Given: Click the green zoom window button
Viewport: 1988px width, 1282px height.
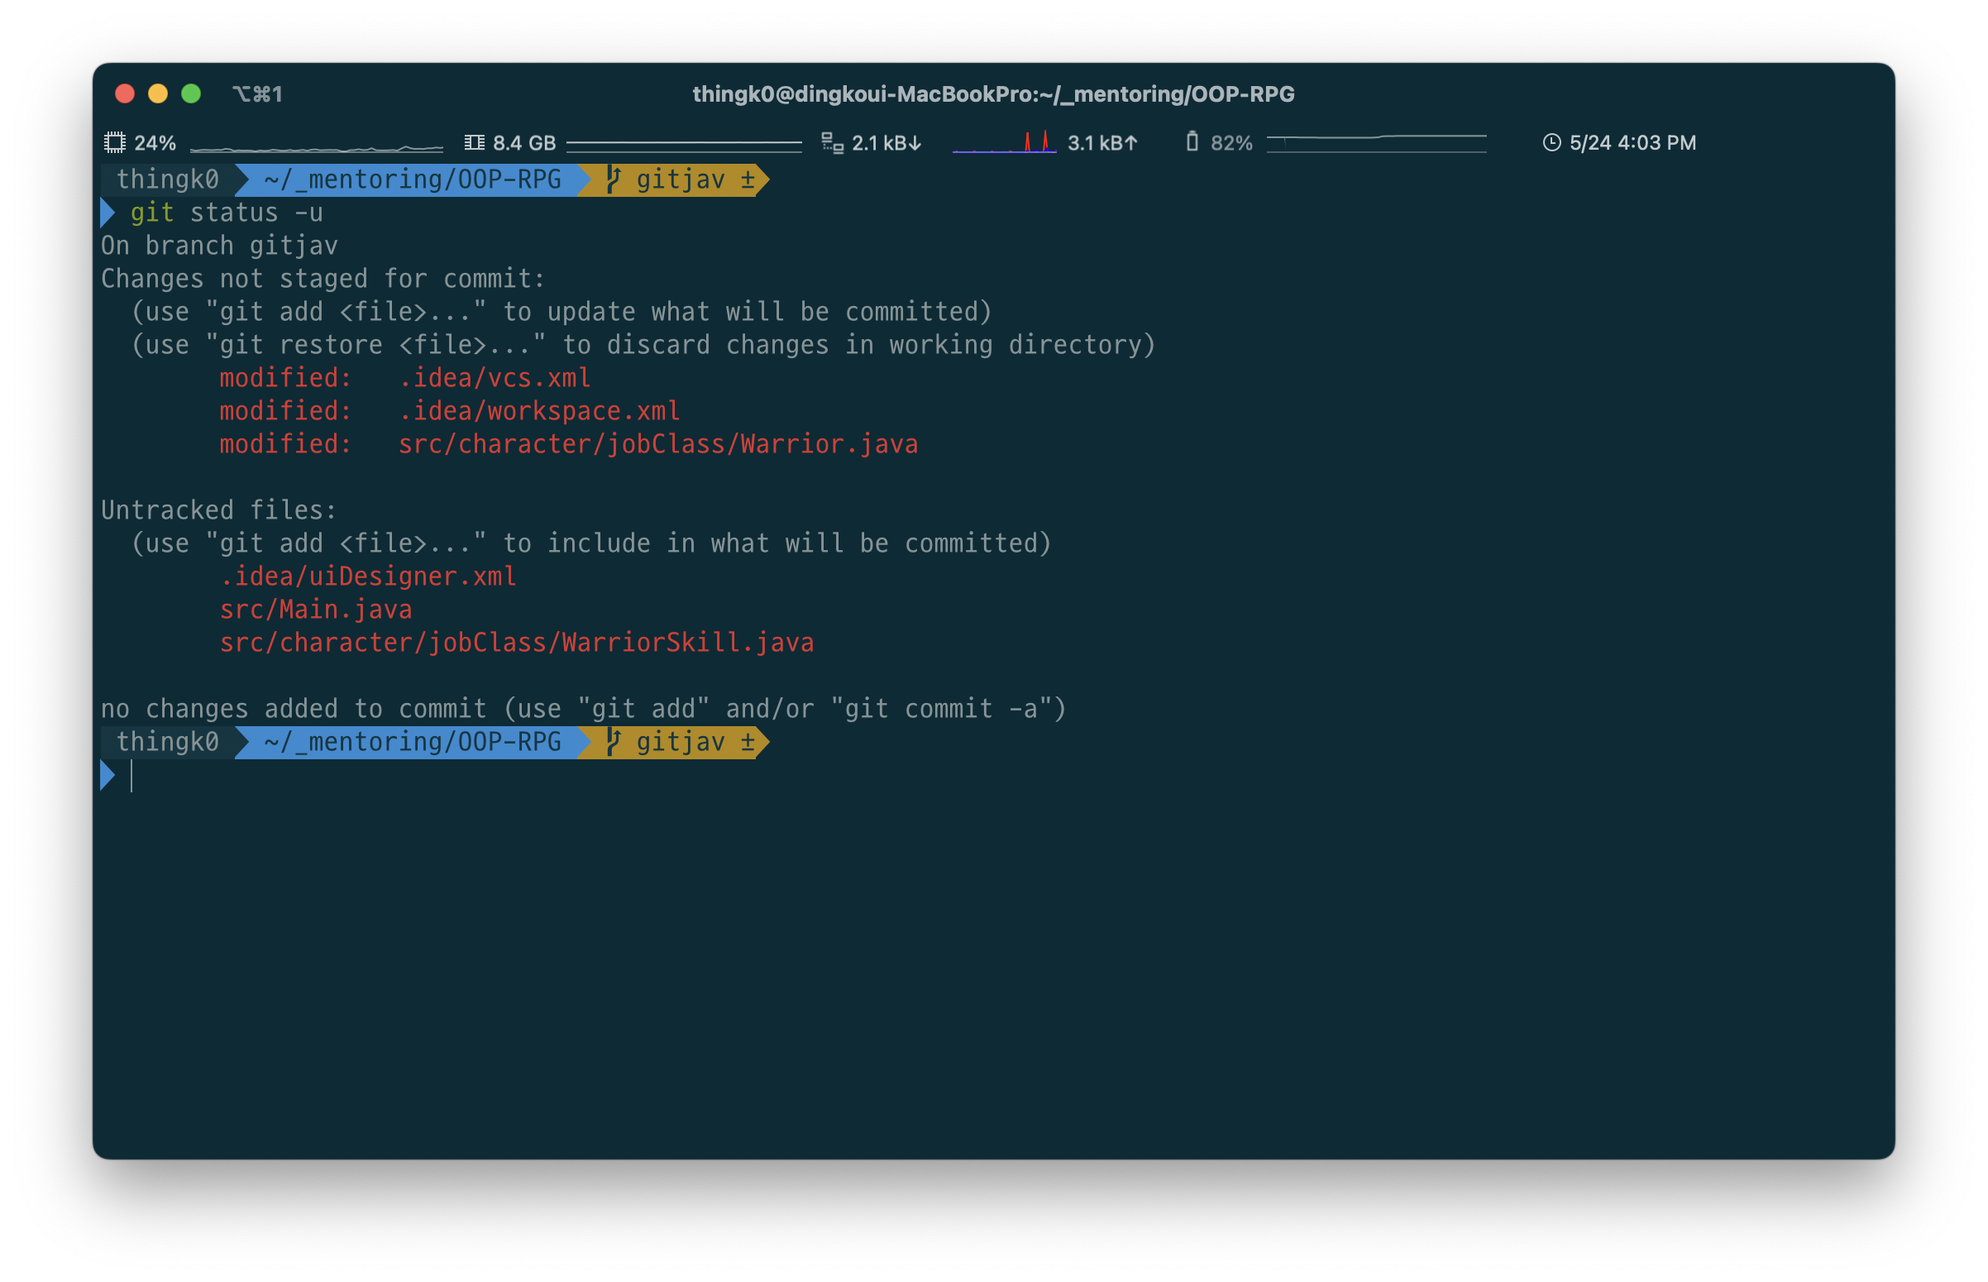Looking at the screenshot, I should click(x=191, y=94).
